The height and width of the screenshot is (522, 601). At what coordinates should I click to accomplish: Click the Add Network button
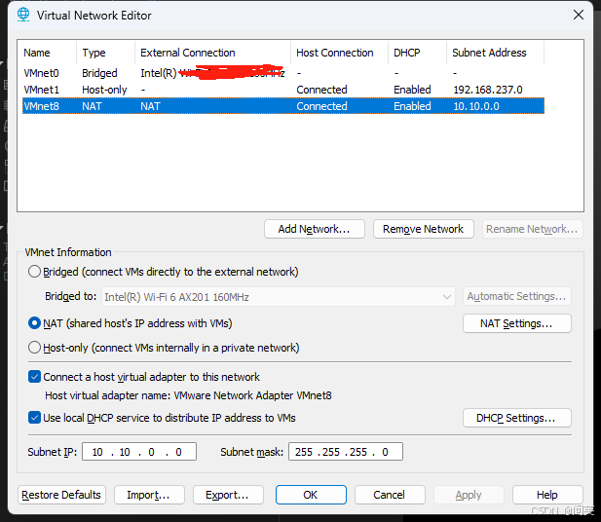tap(315, 229)
